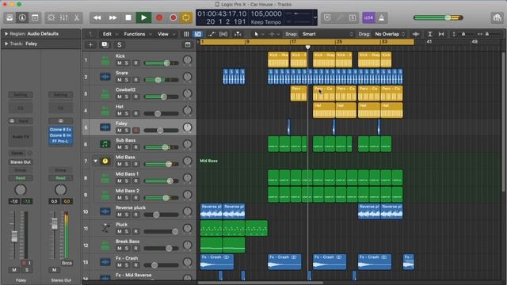The width and height of the screenshot is (507, 285).
Task: Open the pointer tool menu
Action: (x=258, y=34)
